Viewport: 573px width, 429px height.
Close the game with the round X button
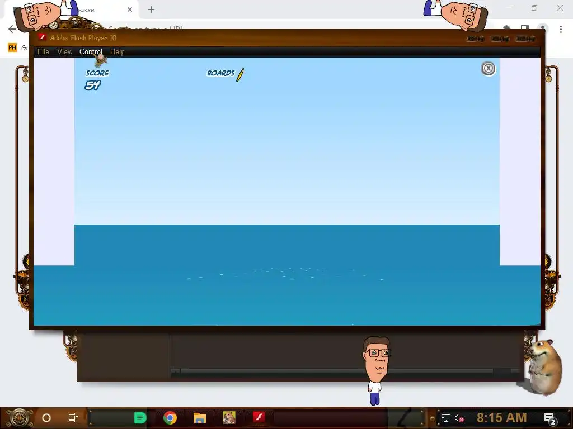pos(488,69)
